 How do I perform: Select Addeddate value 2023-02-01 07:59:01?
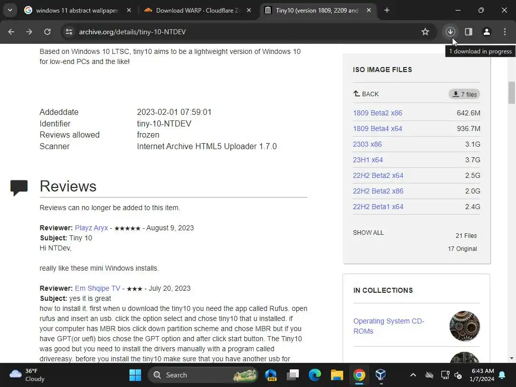tap(174, 112)
